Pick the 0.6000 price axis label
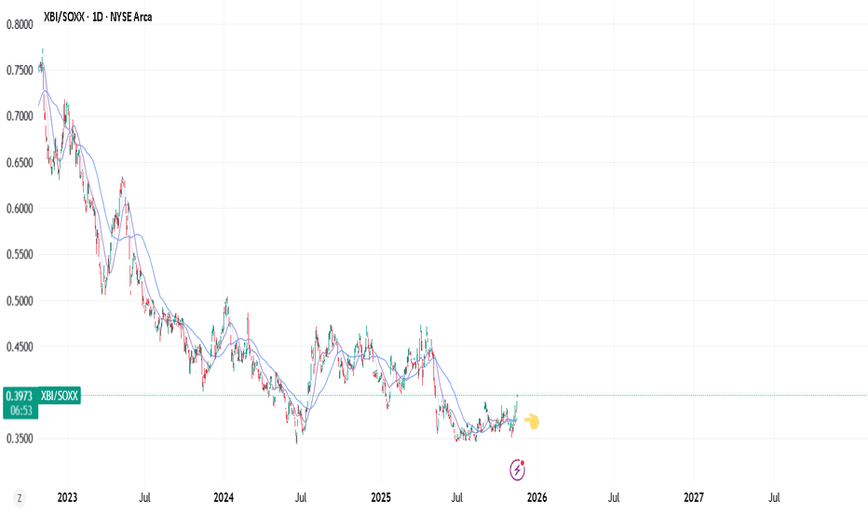Viewport: 868px width, 512px height. [20, 209]
